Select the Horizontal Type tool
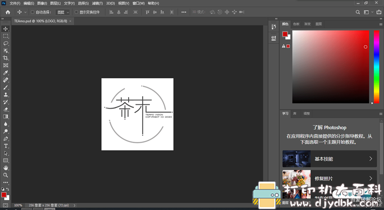Viewport: 384px width, 210px height. pyautogui.click(x=6, y=146)
